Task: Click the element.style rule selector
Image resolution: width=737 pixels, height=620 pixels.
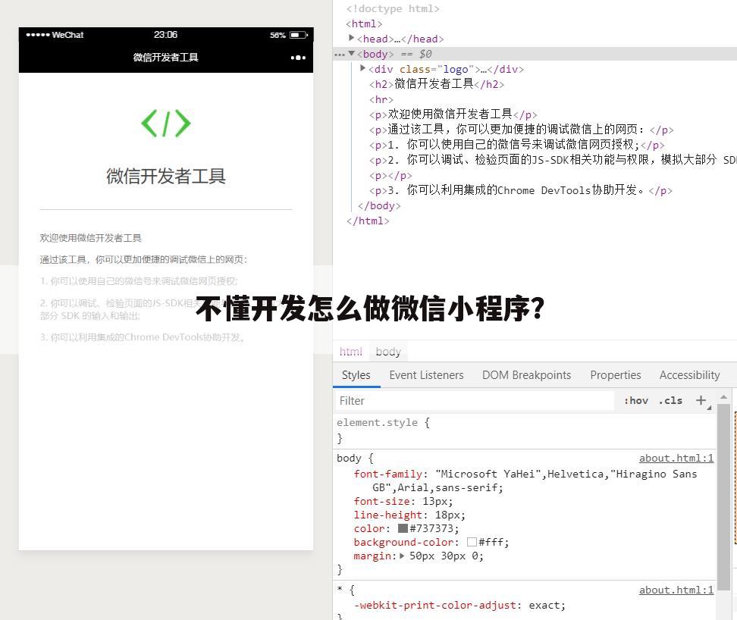Action: [x=377, y=422]
